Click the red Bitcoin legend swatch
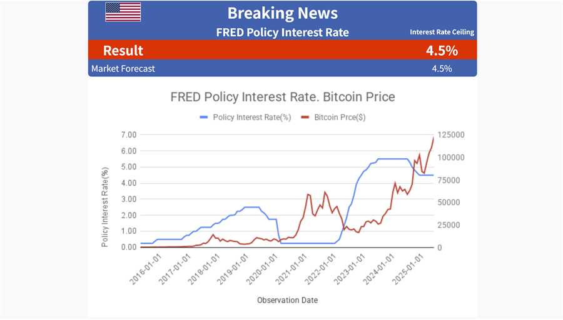This screenshot has width=563, height=320. [305, 117]
